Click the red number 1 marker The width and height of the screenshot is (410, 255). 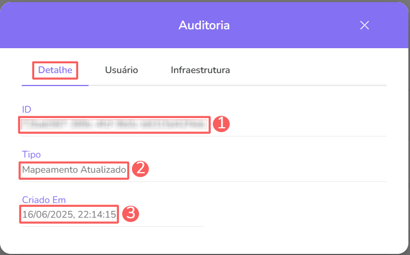click(222, 124)
